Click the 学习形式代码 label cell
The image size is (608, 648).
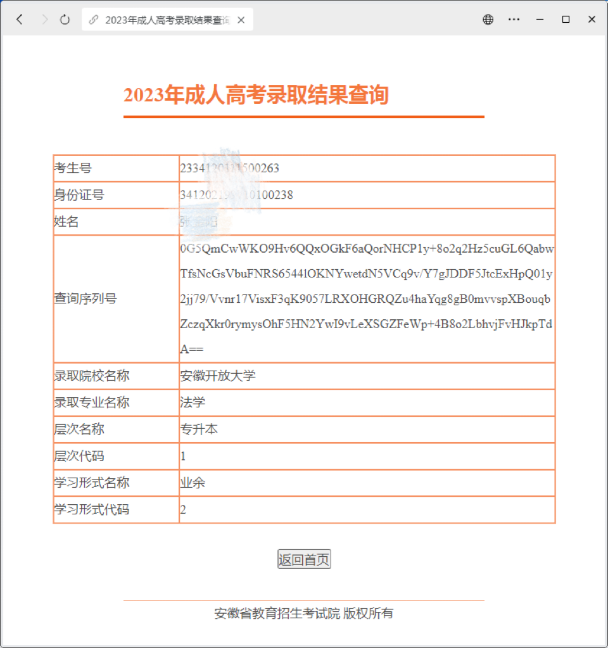(x=116, y=509)
